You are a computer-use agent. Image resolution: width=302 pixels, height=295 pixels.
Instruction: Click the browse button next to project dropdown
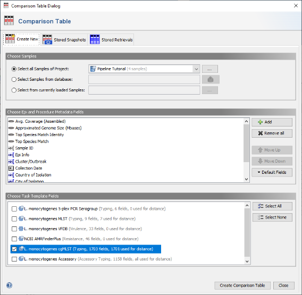point(210,69)
